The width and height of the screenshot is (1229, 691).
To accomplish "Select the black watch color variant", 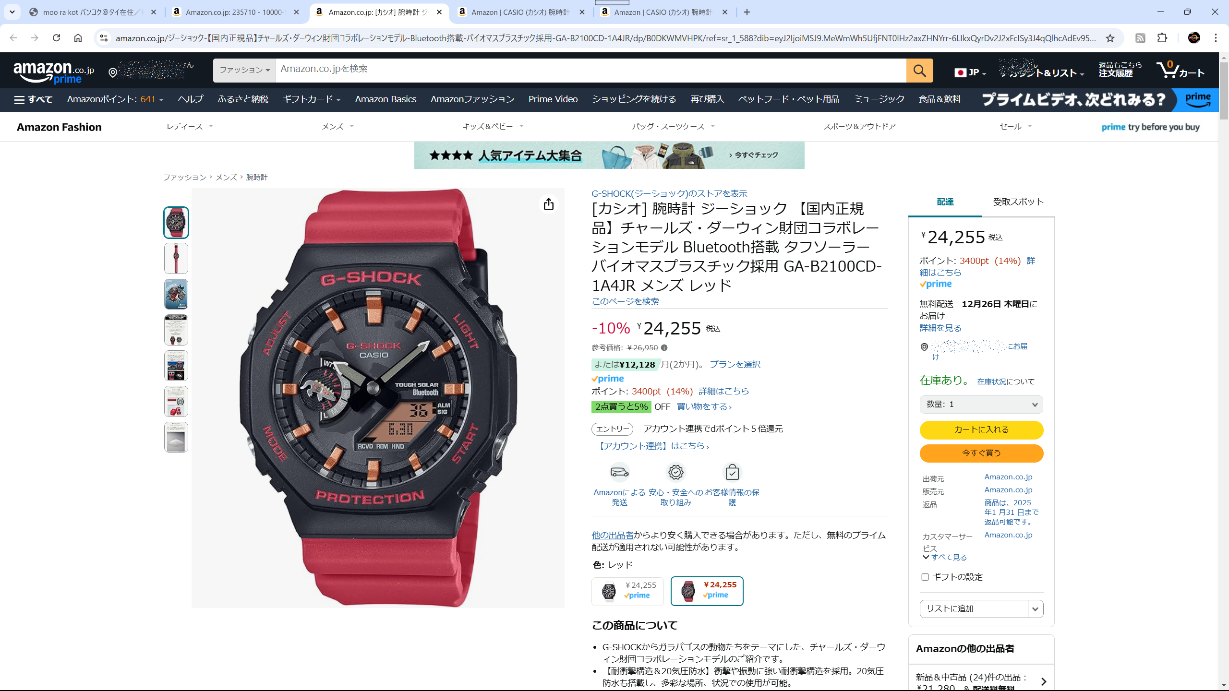I will pyautogui.click(x=627, y=591).
